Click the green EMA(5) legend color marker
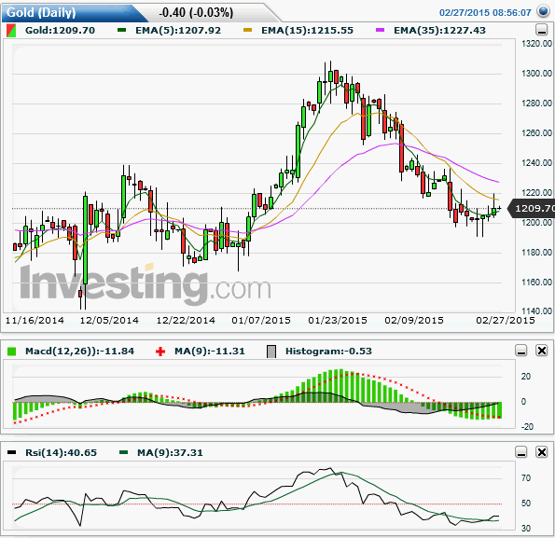This screenshot has height=538, width=555. [122, 31]
